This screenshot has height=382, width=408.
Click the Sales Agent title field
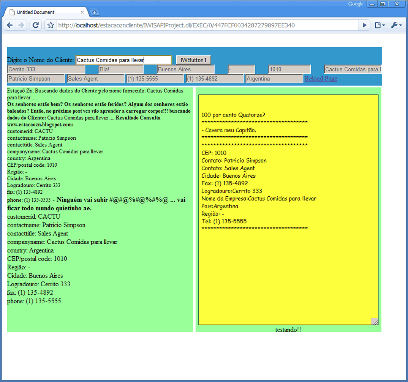[95, 79]
